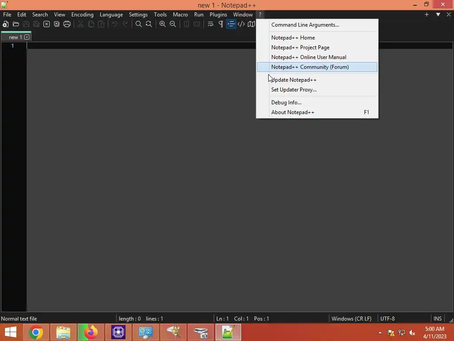Open Notepad++ Community (Forum)
The width and height of the screenshot is (454, 341).
[317, 67]
